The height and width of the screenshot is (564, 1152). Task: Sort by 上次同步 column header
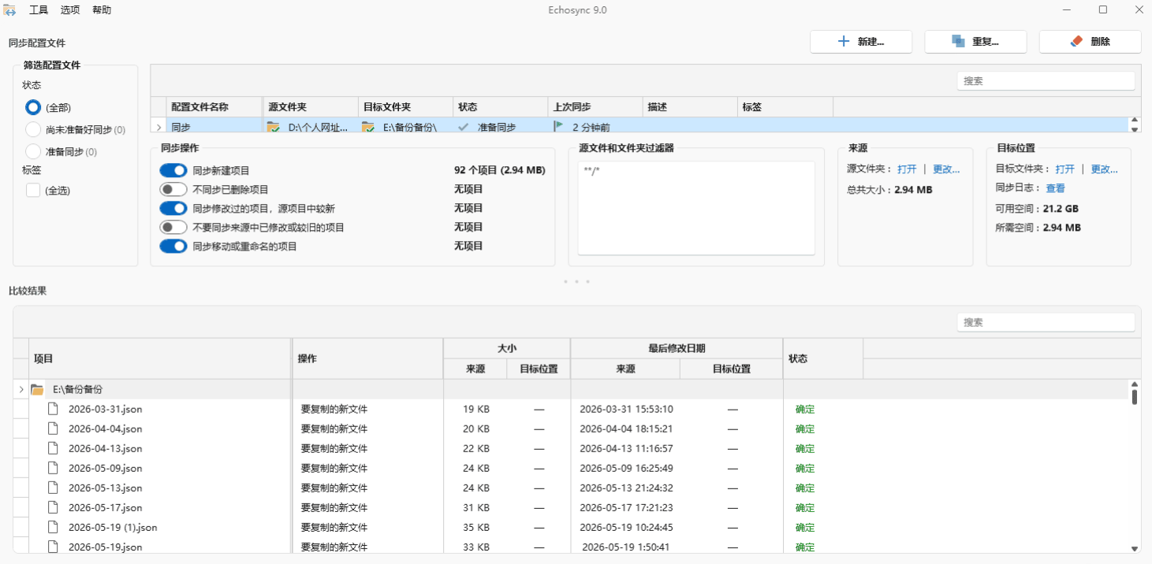[595, 107]
